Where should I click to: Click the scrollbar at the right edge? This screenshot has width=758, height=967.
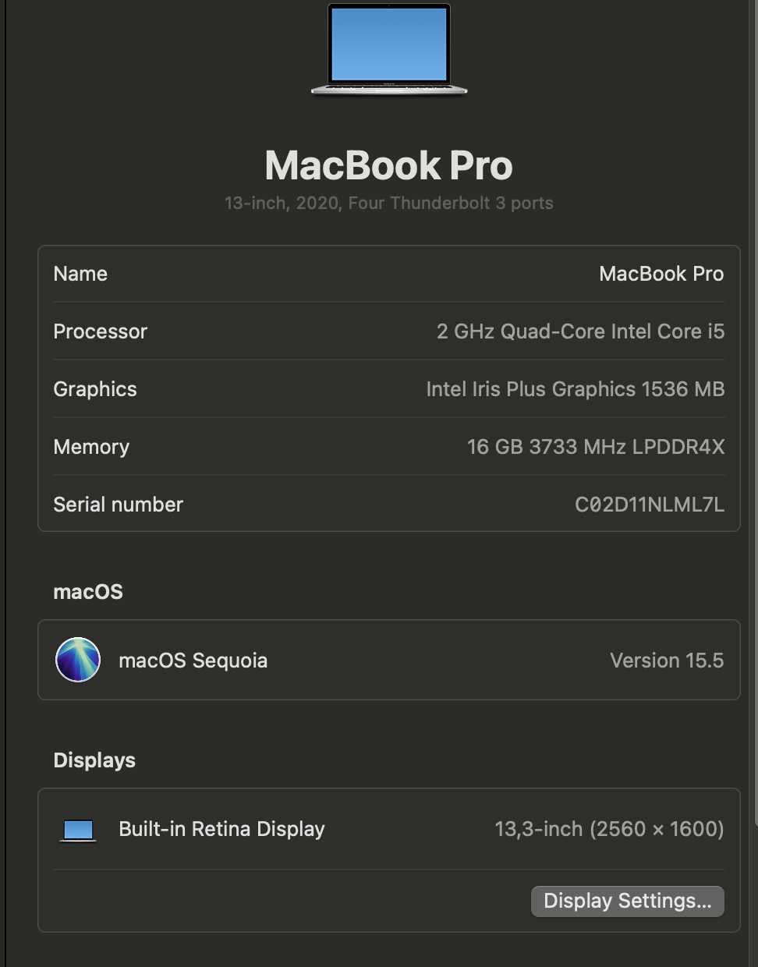tap(755, 413)
